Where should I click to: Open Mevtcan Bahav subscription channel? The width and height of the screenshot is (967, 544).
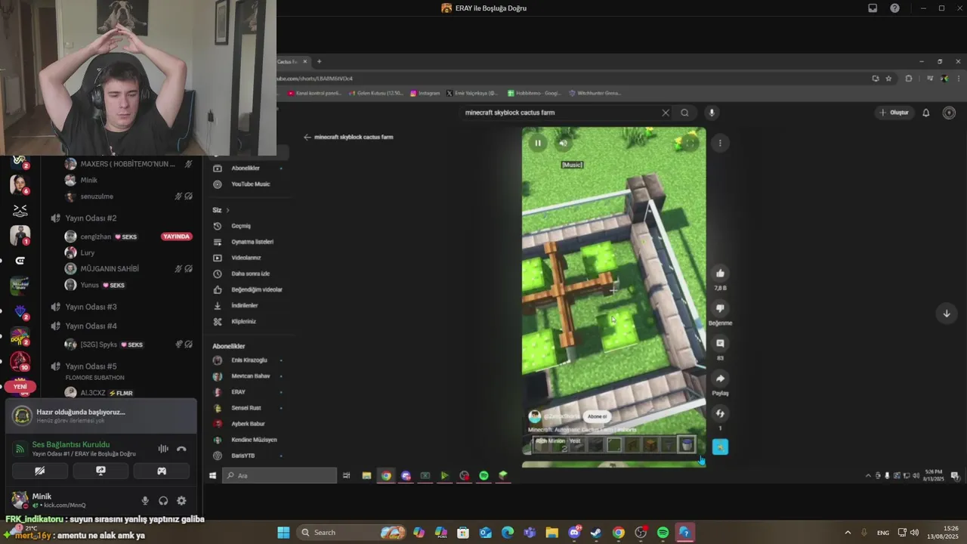[x=250, y=376]
